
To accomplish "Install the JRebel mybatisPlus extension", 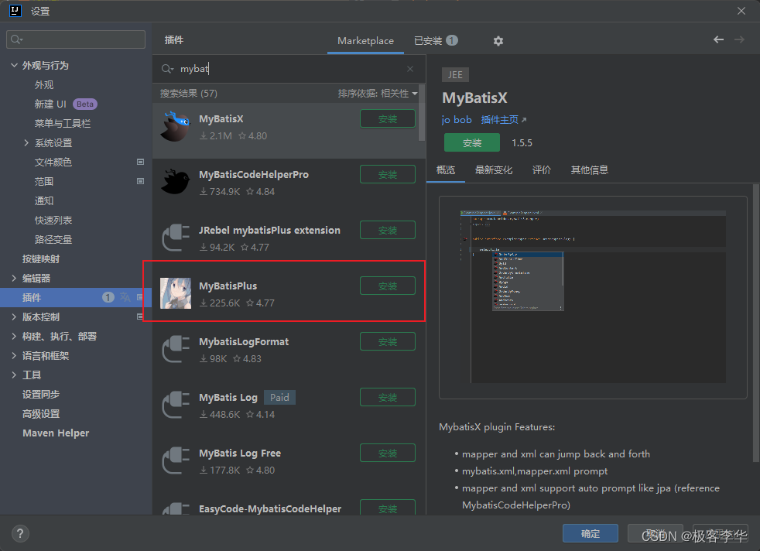I will pos(387,230).
